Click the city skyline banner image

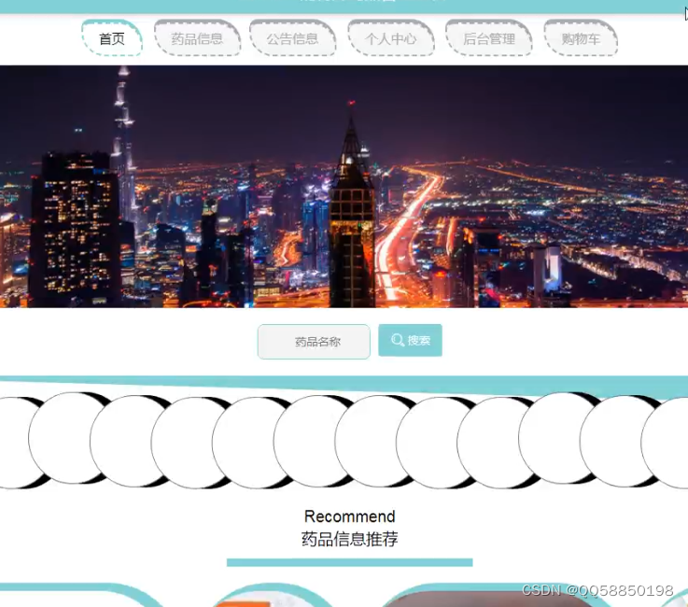pyautogui.click(x=344, y=187)
